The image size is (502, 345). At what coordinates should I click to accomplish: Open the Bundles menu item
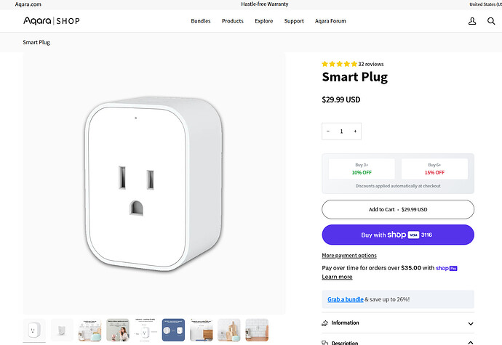pyautogui.click(x=201, y=21)
